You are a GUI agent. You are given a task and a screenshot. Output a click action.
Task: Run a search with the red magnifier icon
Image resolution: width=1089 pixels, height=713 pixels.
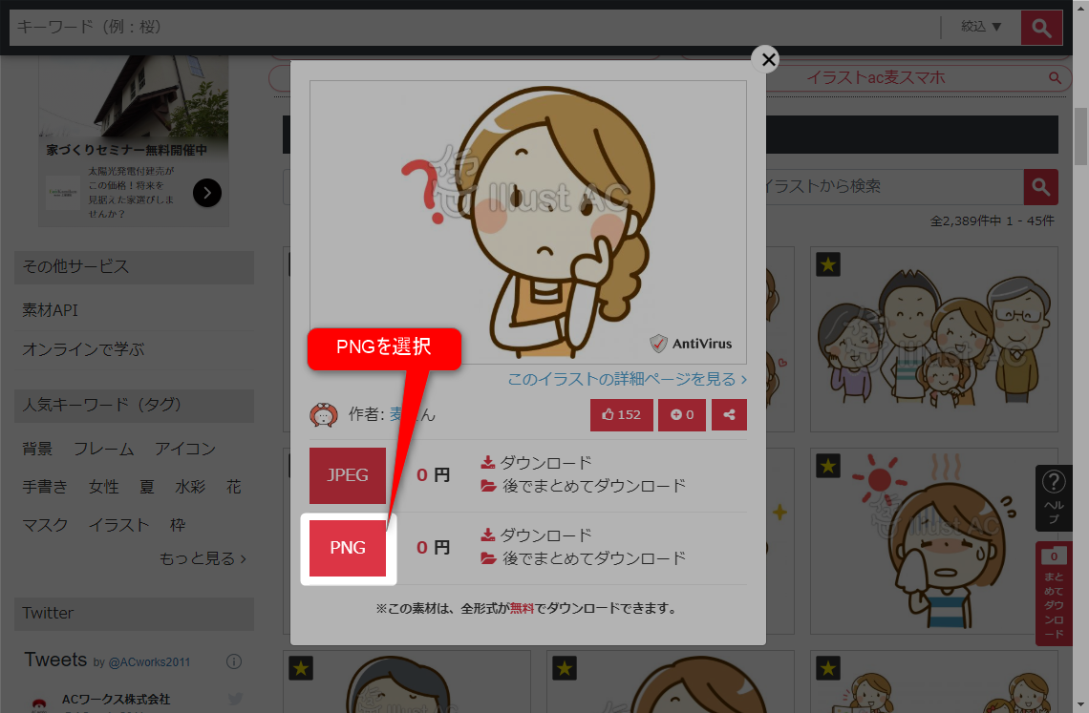1041,28
